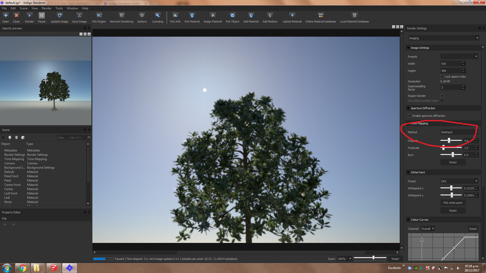This screenshot has height=273, width=486.
Task: Toggle the Region Render checkbox
Action: click(x=442, y=96)
